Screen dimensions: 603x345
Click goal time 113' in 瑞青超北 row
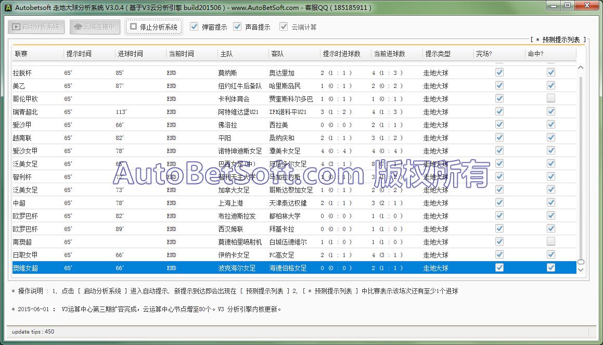[122, 112]
